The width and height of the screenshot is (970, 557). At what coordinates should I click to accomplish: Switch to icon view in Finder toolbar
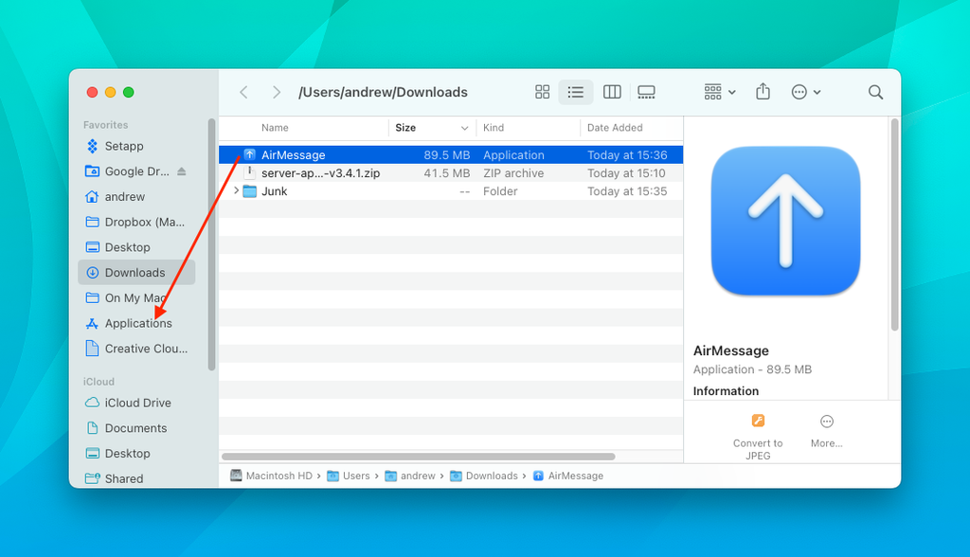[542, 92]
